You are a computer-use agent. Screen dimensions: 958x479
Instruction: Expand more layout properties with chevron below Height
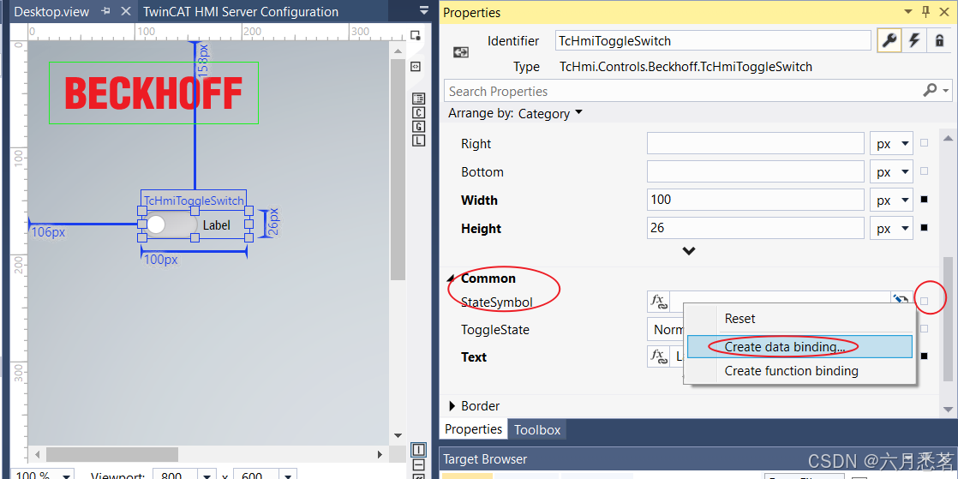(x=689, y=250)
